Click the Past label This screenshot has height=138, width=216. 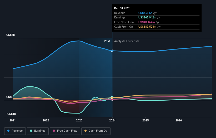point(107,41)
